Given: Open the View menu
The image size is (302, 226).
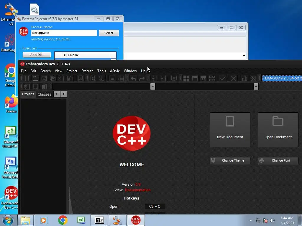Looking at the screenshot, I should (59, 71).
